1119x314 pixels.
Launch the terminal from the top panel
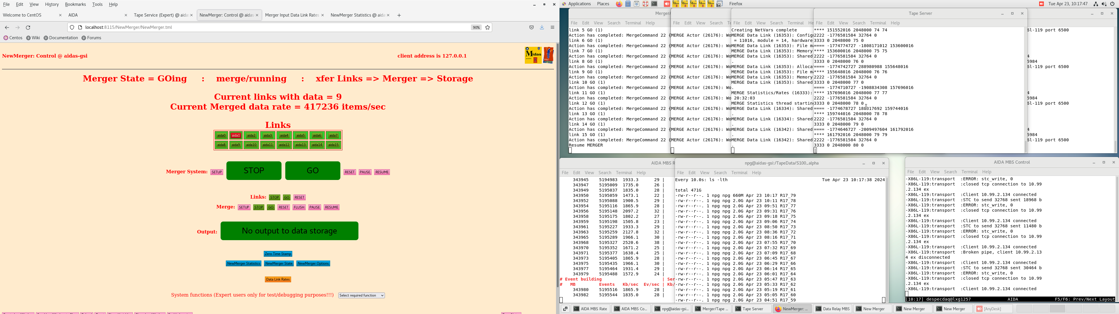click(x=654, y=4)
